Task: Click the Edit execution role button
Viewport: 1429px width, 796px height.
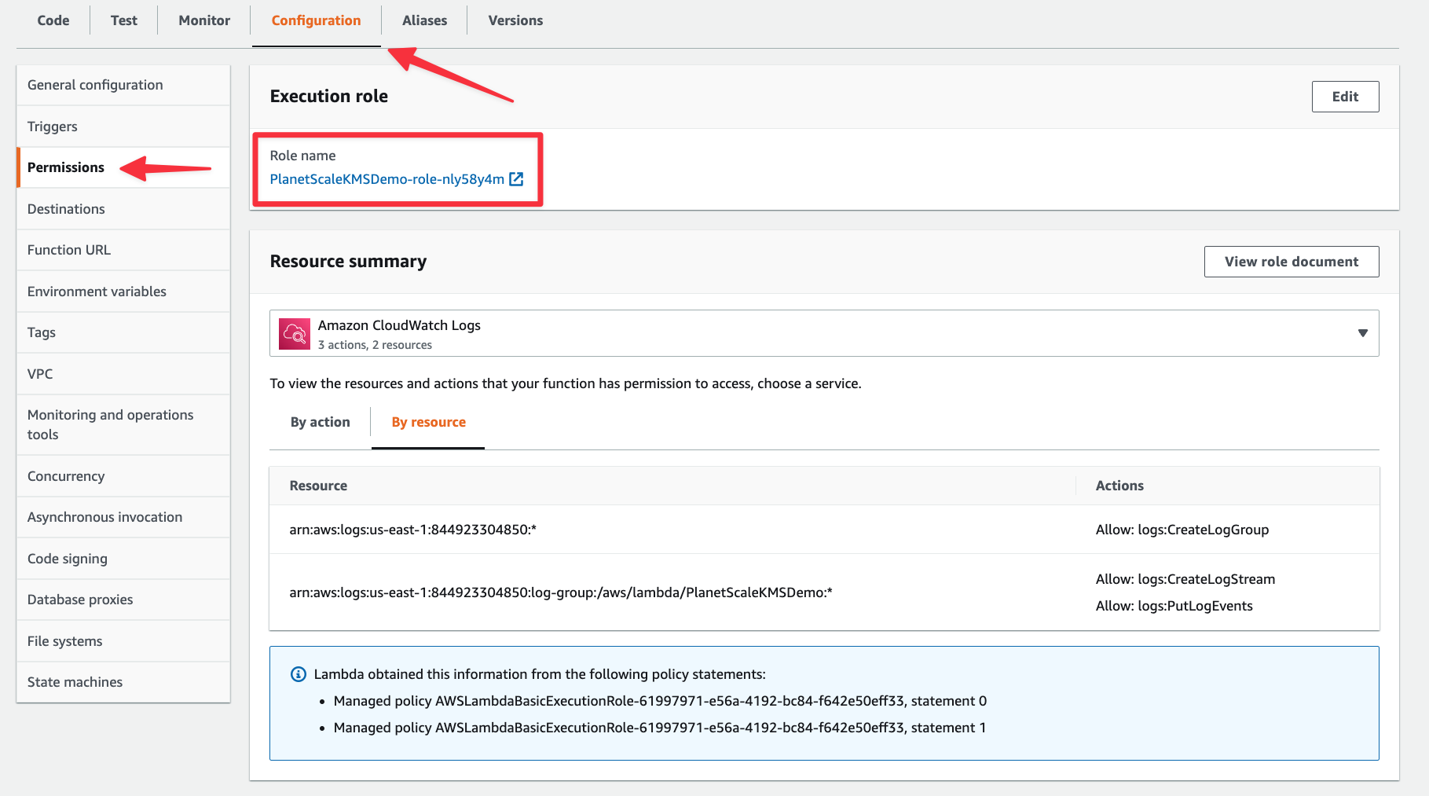Action: tap(1345, 97)
